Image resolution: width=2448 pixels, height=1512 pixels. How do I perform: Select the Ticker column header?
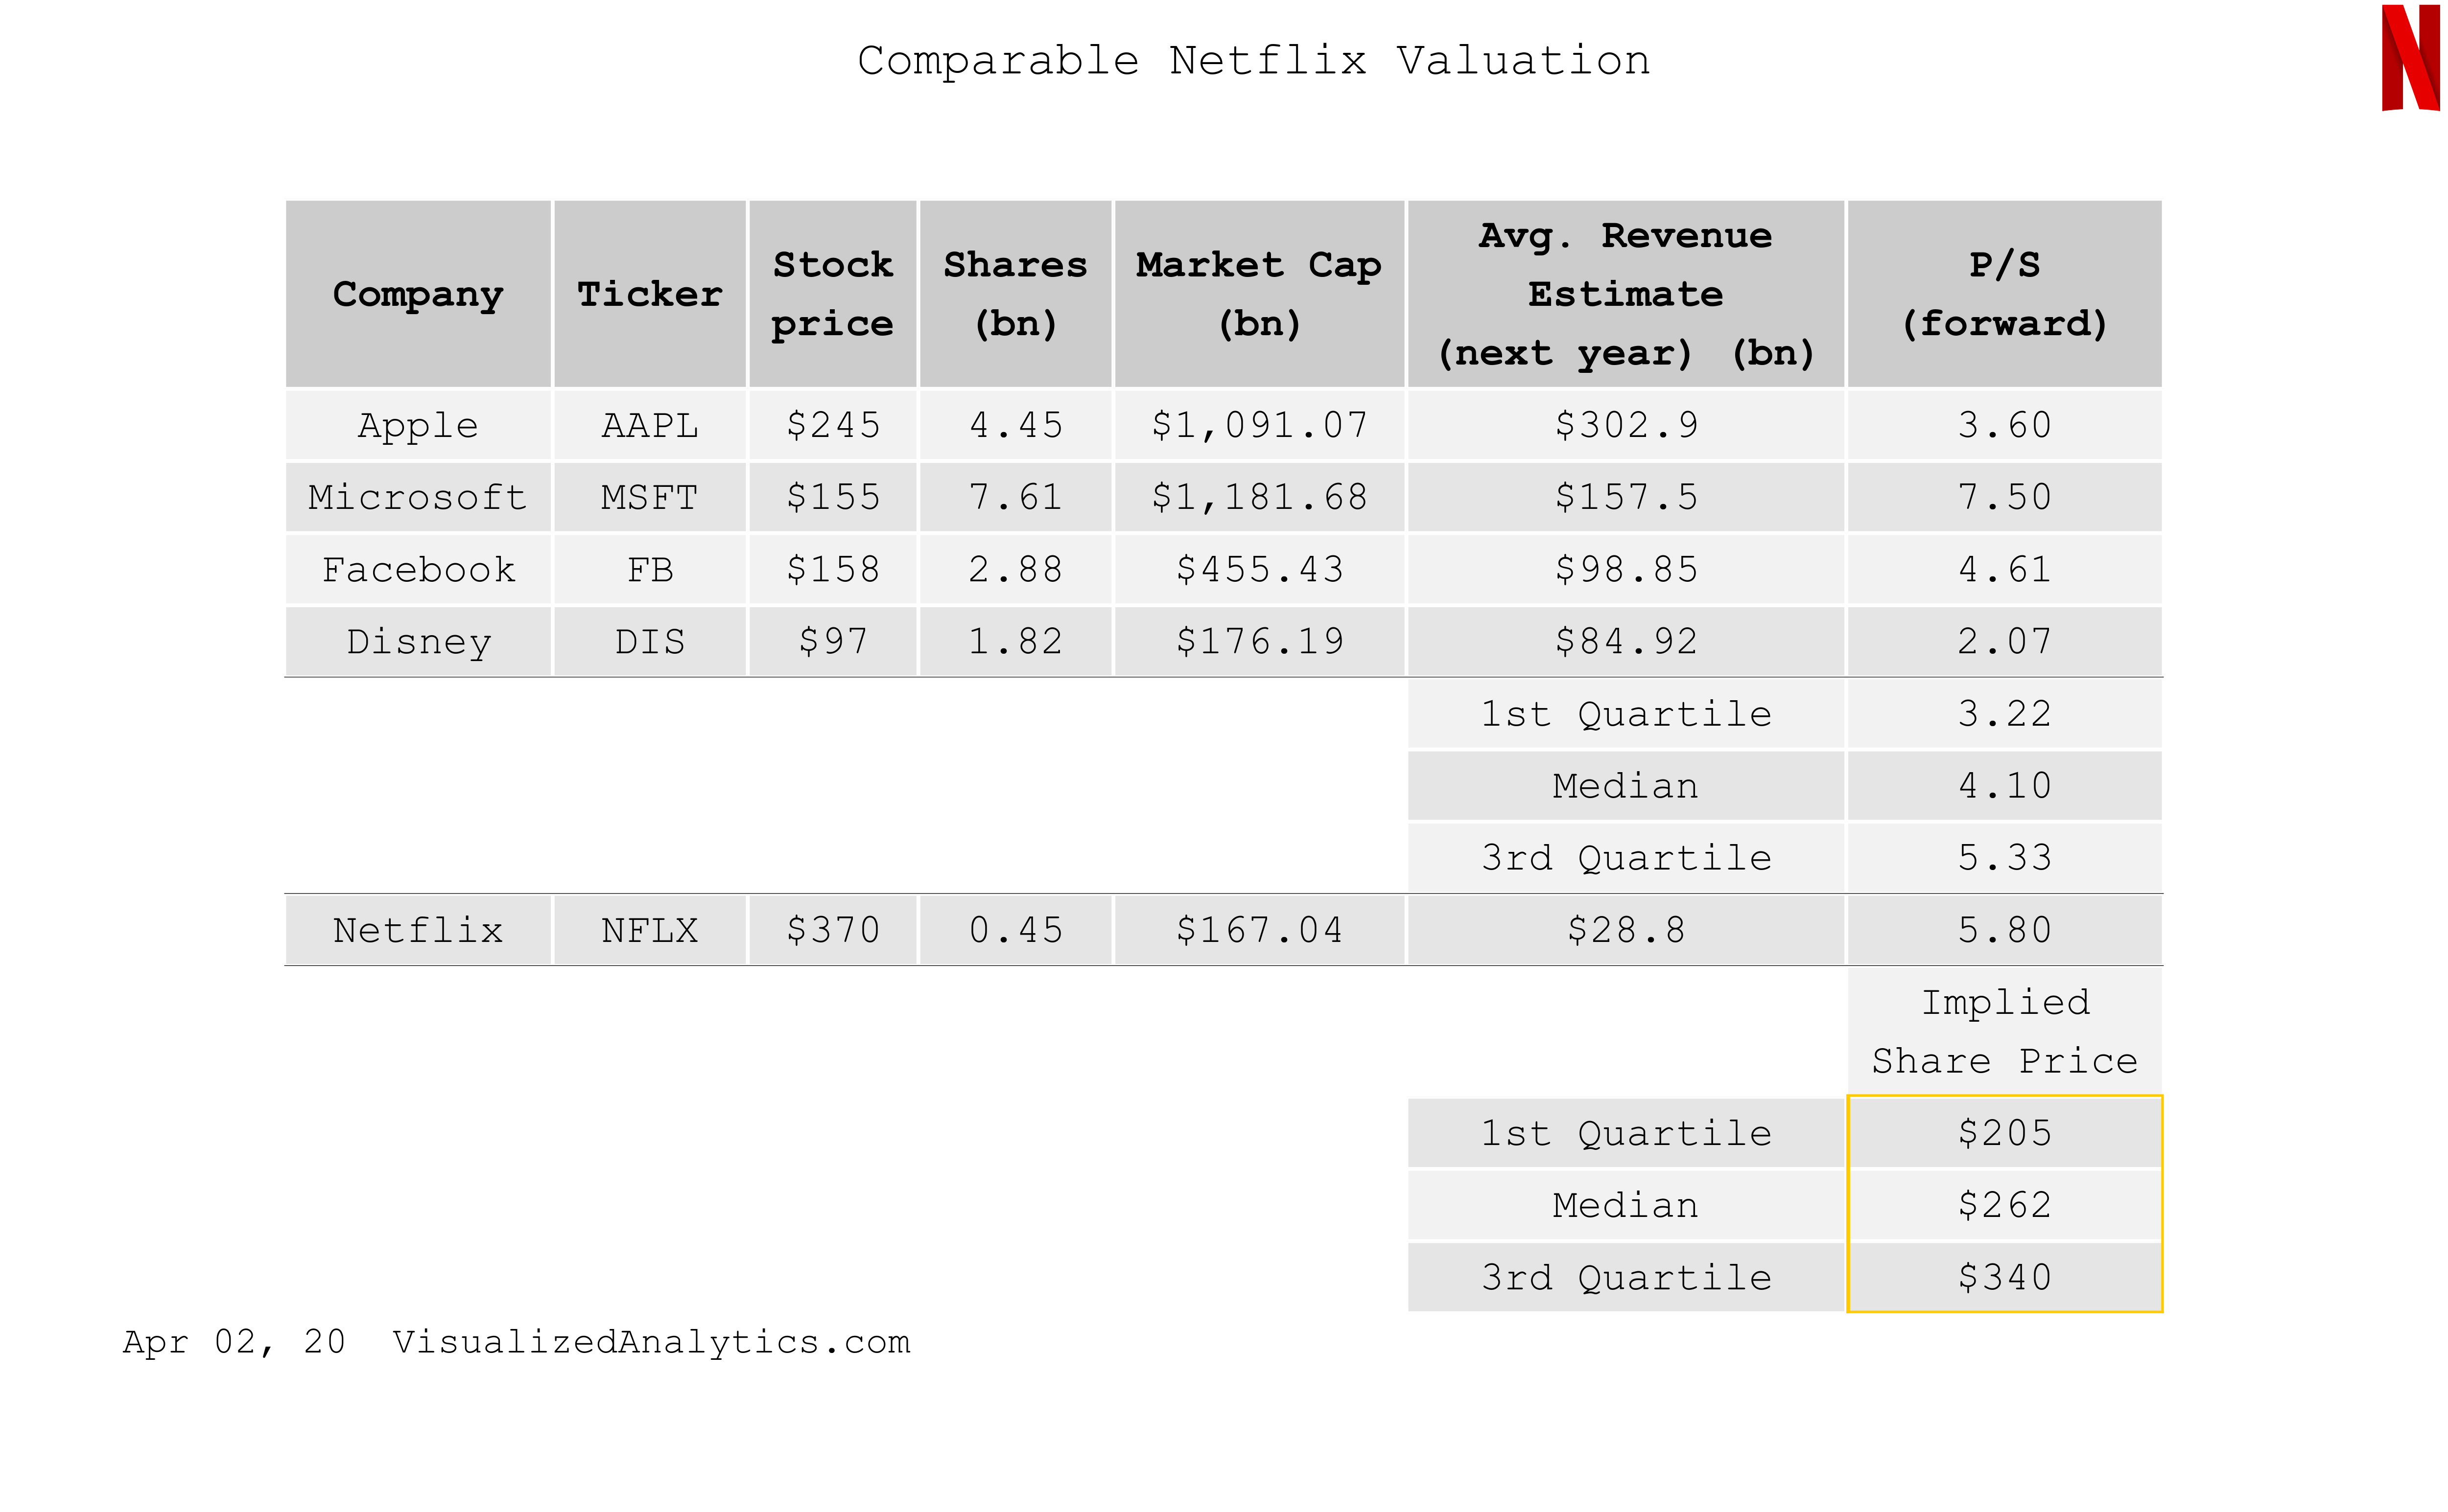649,294
